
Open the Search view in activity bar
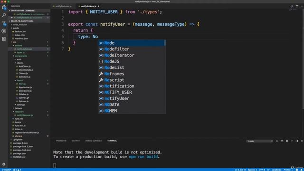point(4,15)
